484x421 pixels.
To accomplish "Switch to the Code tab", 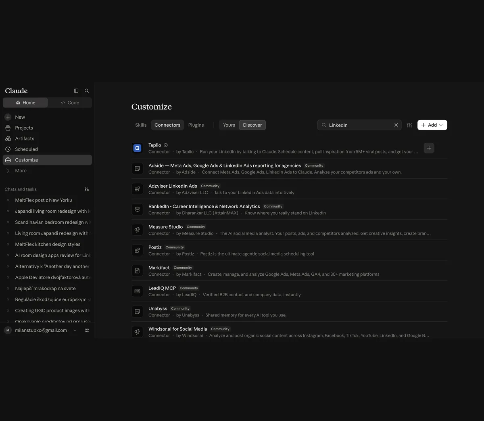I will click(70, 103).
